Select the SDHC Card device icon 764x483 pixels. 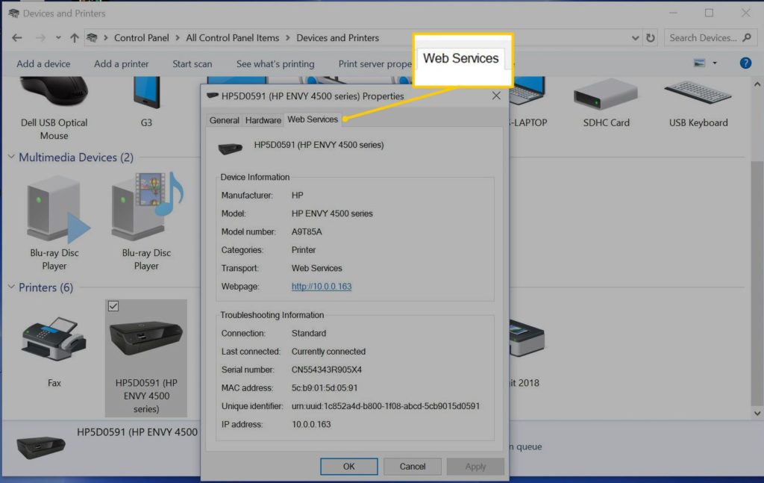pyautogui.click(x=606, y=94)
